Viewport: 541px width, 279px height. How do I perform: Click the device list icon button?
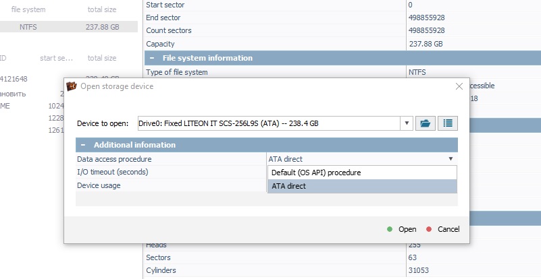click(x=448, y=123)
